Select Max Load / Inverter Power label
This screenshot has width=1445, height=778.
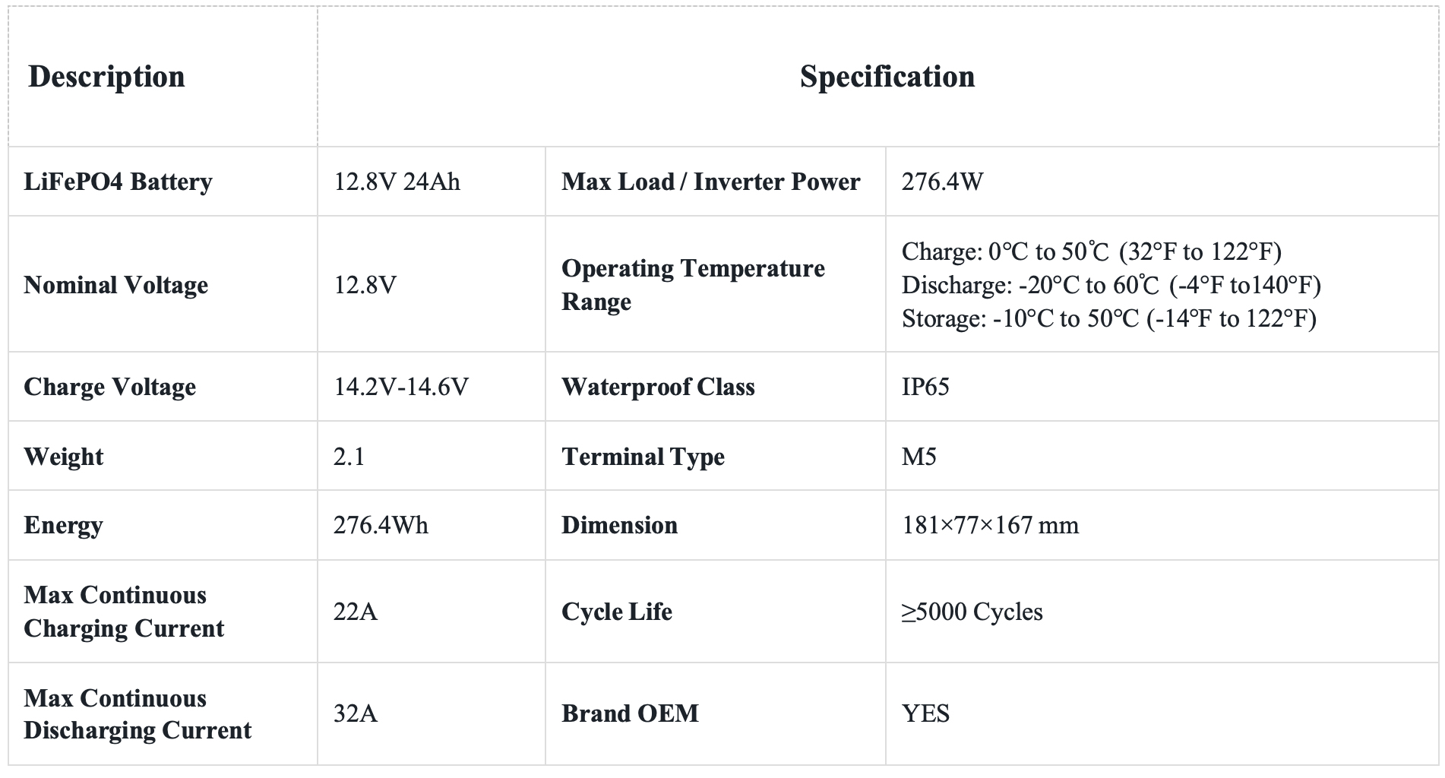(711, 182)
